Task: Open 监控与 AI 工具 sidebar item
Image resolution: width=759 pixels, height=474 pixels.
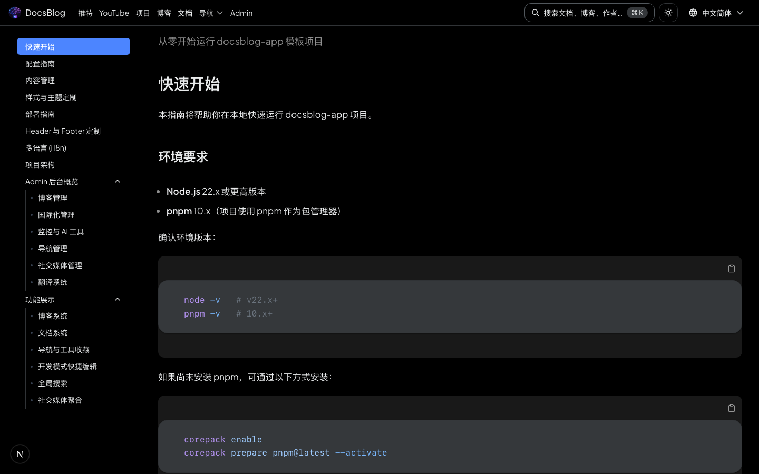Action: click(61, 232)
